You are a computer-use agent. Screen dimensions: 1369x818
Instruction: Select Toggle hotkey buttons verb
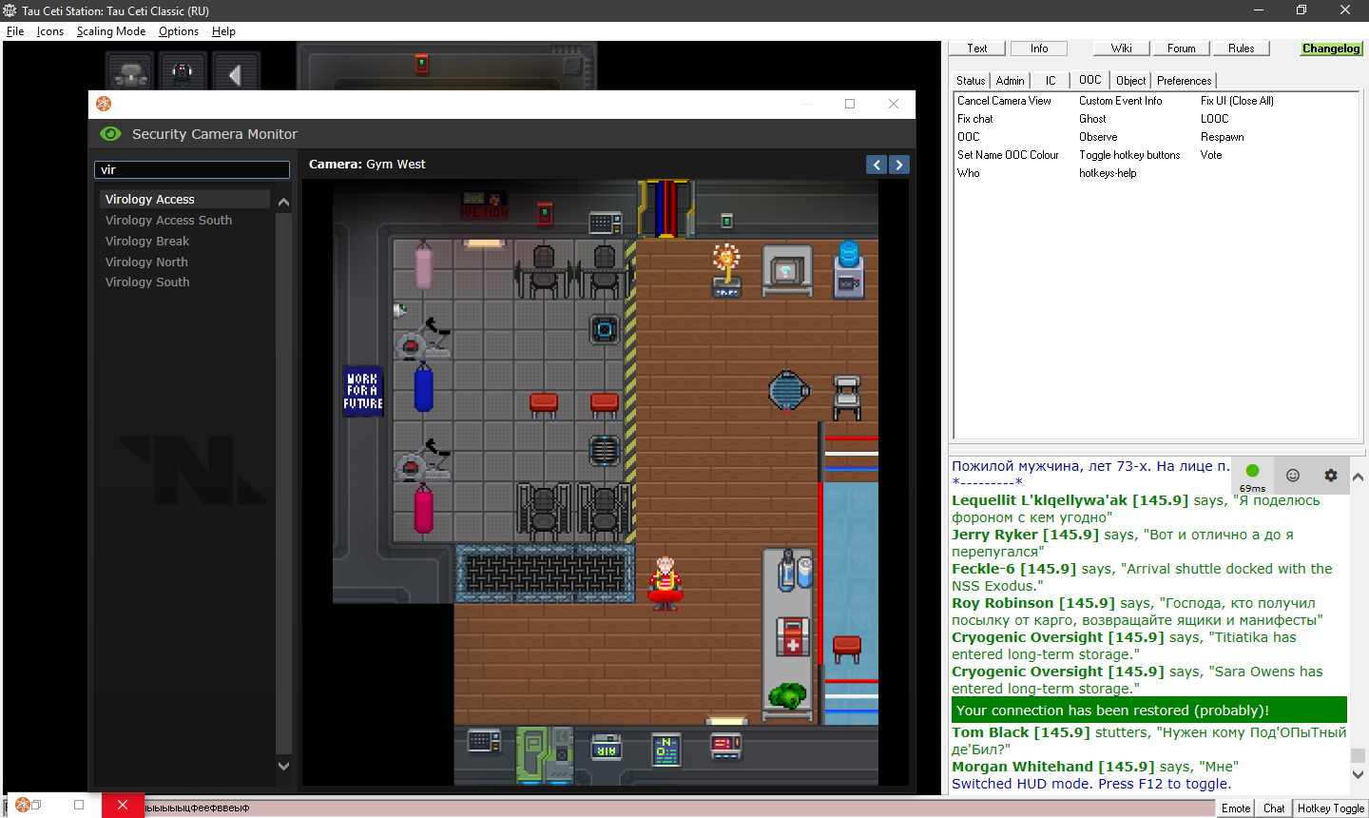(x=1129, y=155)
